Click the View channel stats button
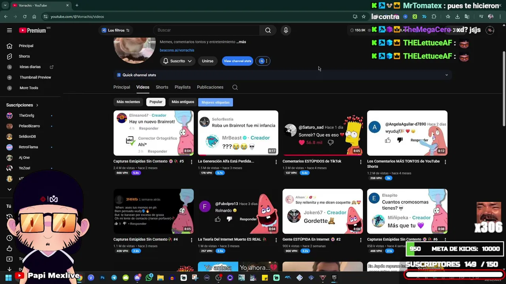 237,61
